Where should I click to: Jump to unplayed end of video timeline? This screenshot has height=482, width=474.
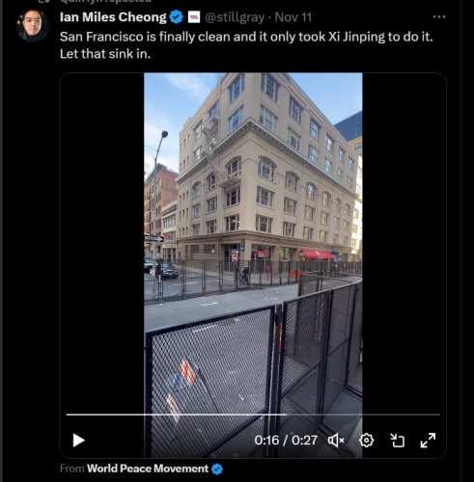click(x=363, y=415)
